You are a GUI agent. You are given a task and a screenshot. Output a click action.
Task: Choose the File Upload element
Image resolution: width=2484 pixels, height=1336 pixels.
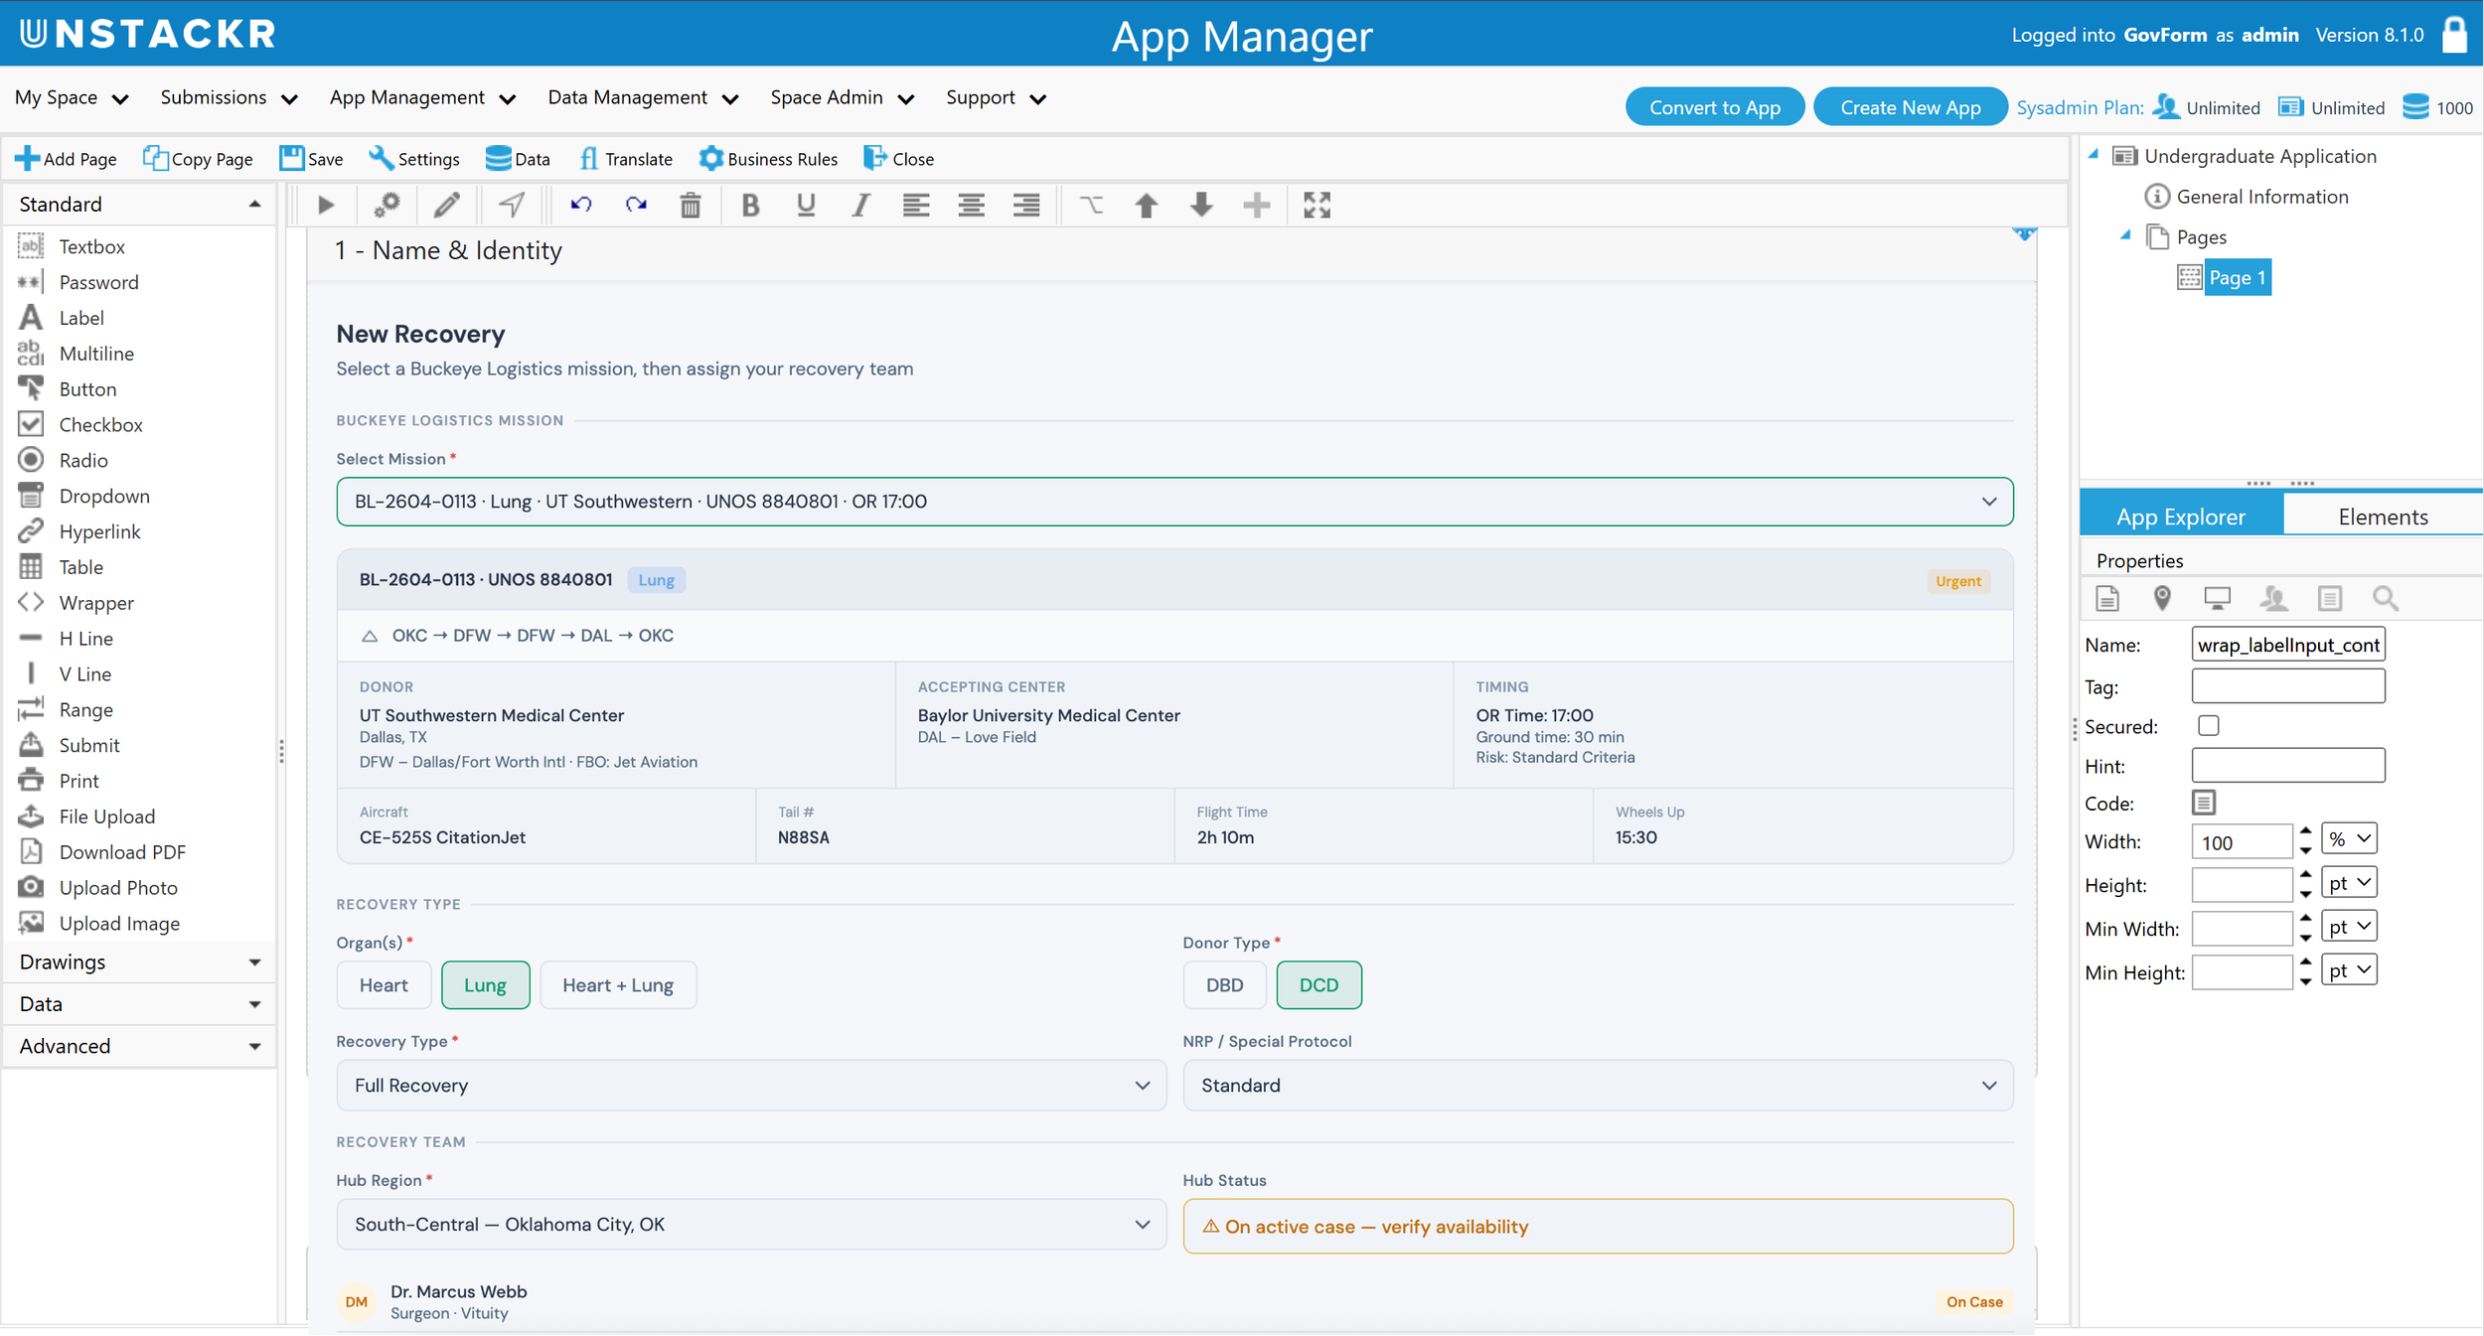coord(107,816)
